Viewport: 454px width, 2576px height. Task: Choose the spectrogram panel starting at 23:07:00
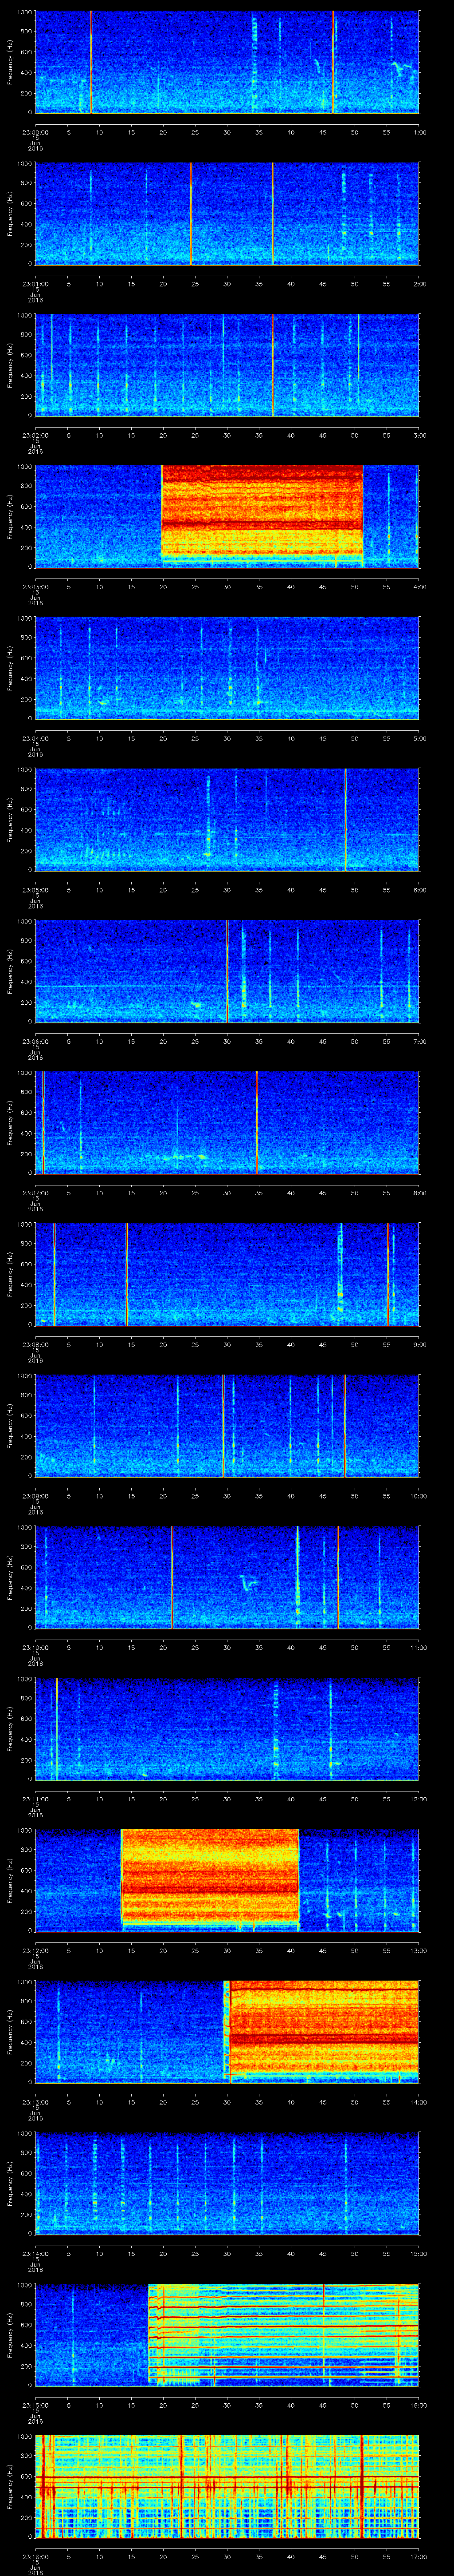[227, 1122]
